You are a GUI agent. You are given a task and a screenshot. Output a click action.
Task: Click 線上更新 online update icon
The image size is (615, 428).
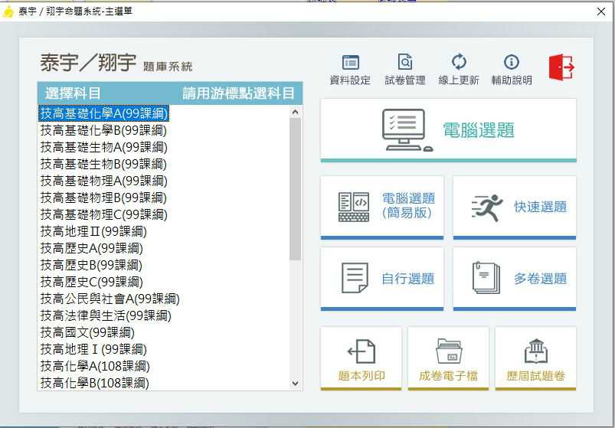(459, 70)
